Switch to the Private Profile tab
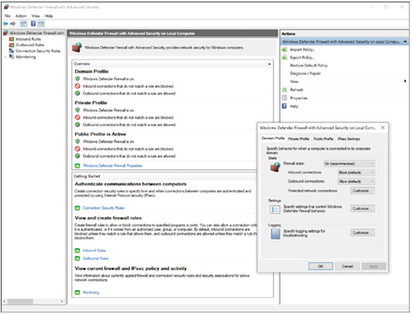This screenshot has width=412, height=314. 299,139
